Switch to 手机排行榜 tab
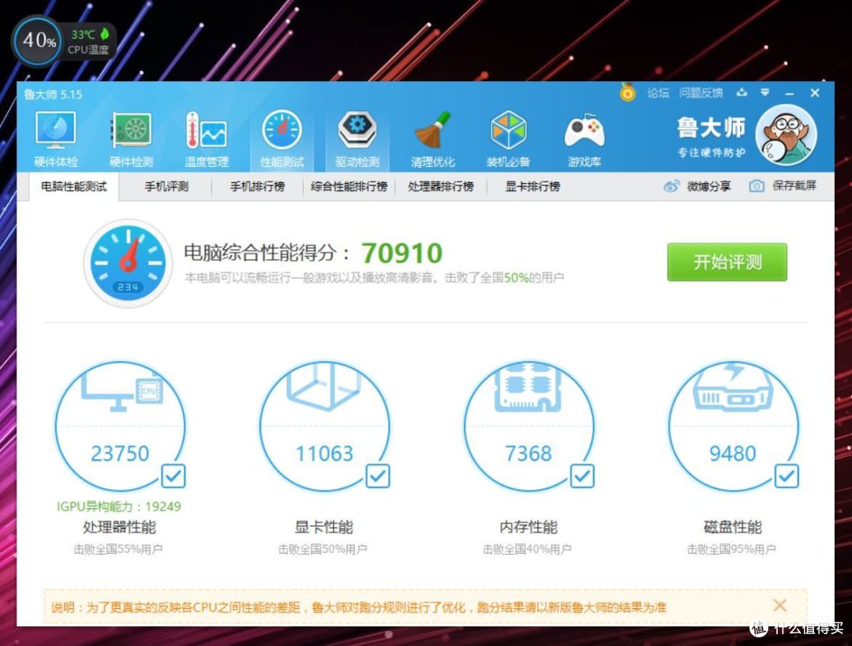 pos(257,187)
